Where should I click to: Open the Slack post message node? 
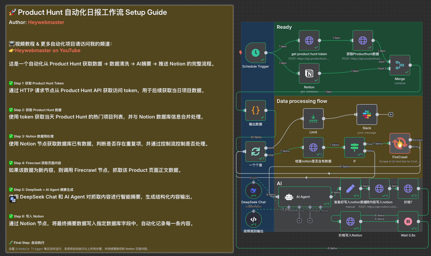tap(367, 114)
